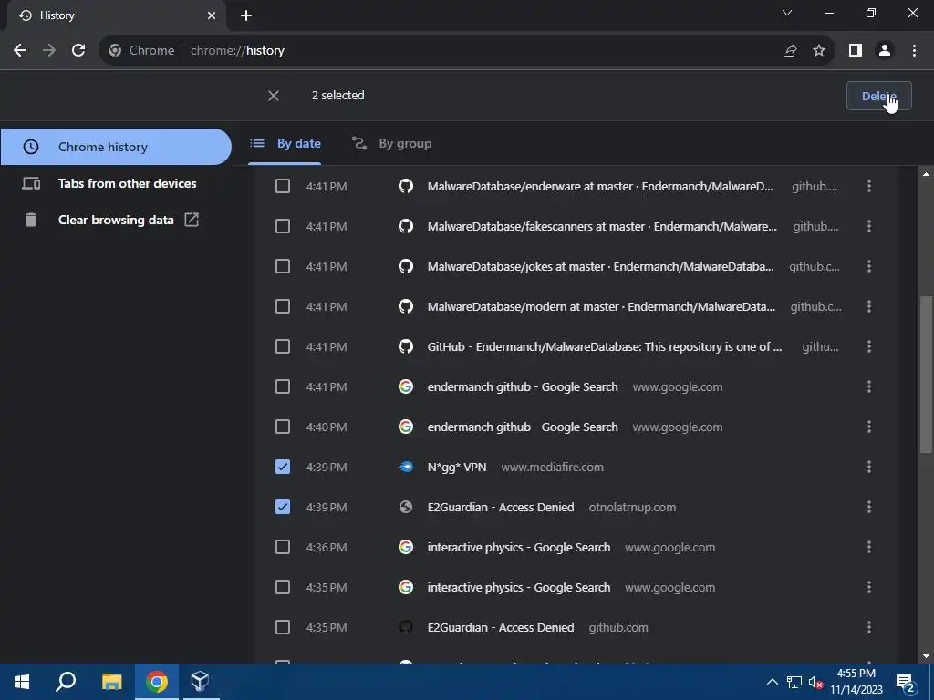934x700 pixels.
Task: Check the MalwareDatabase/enderware entry checkbox
Action: pos(283,186)
